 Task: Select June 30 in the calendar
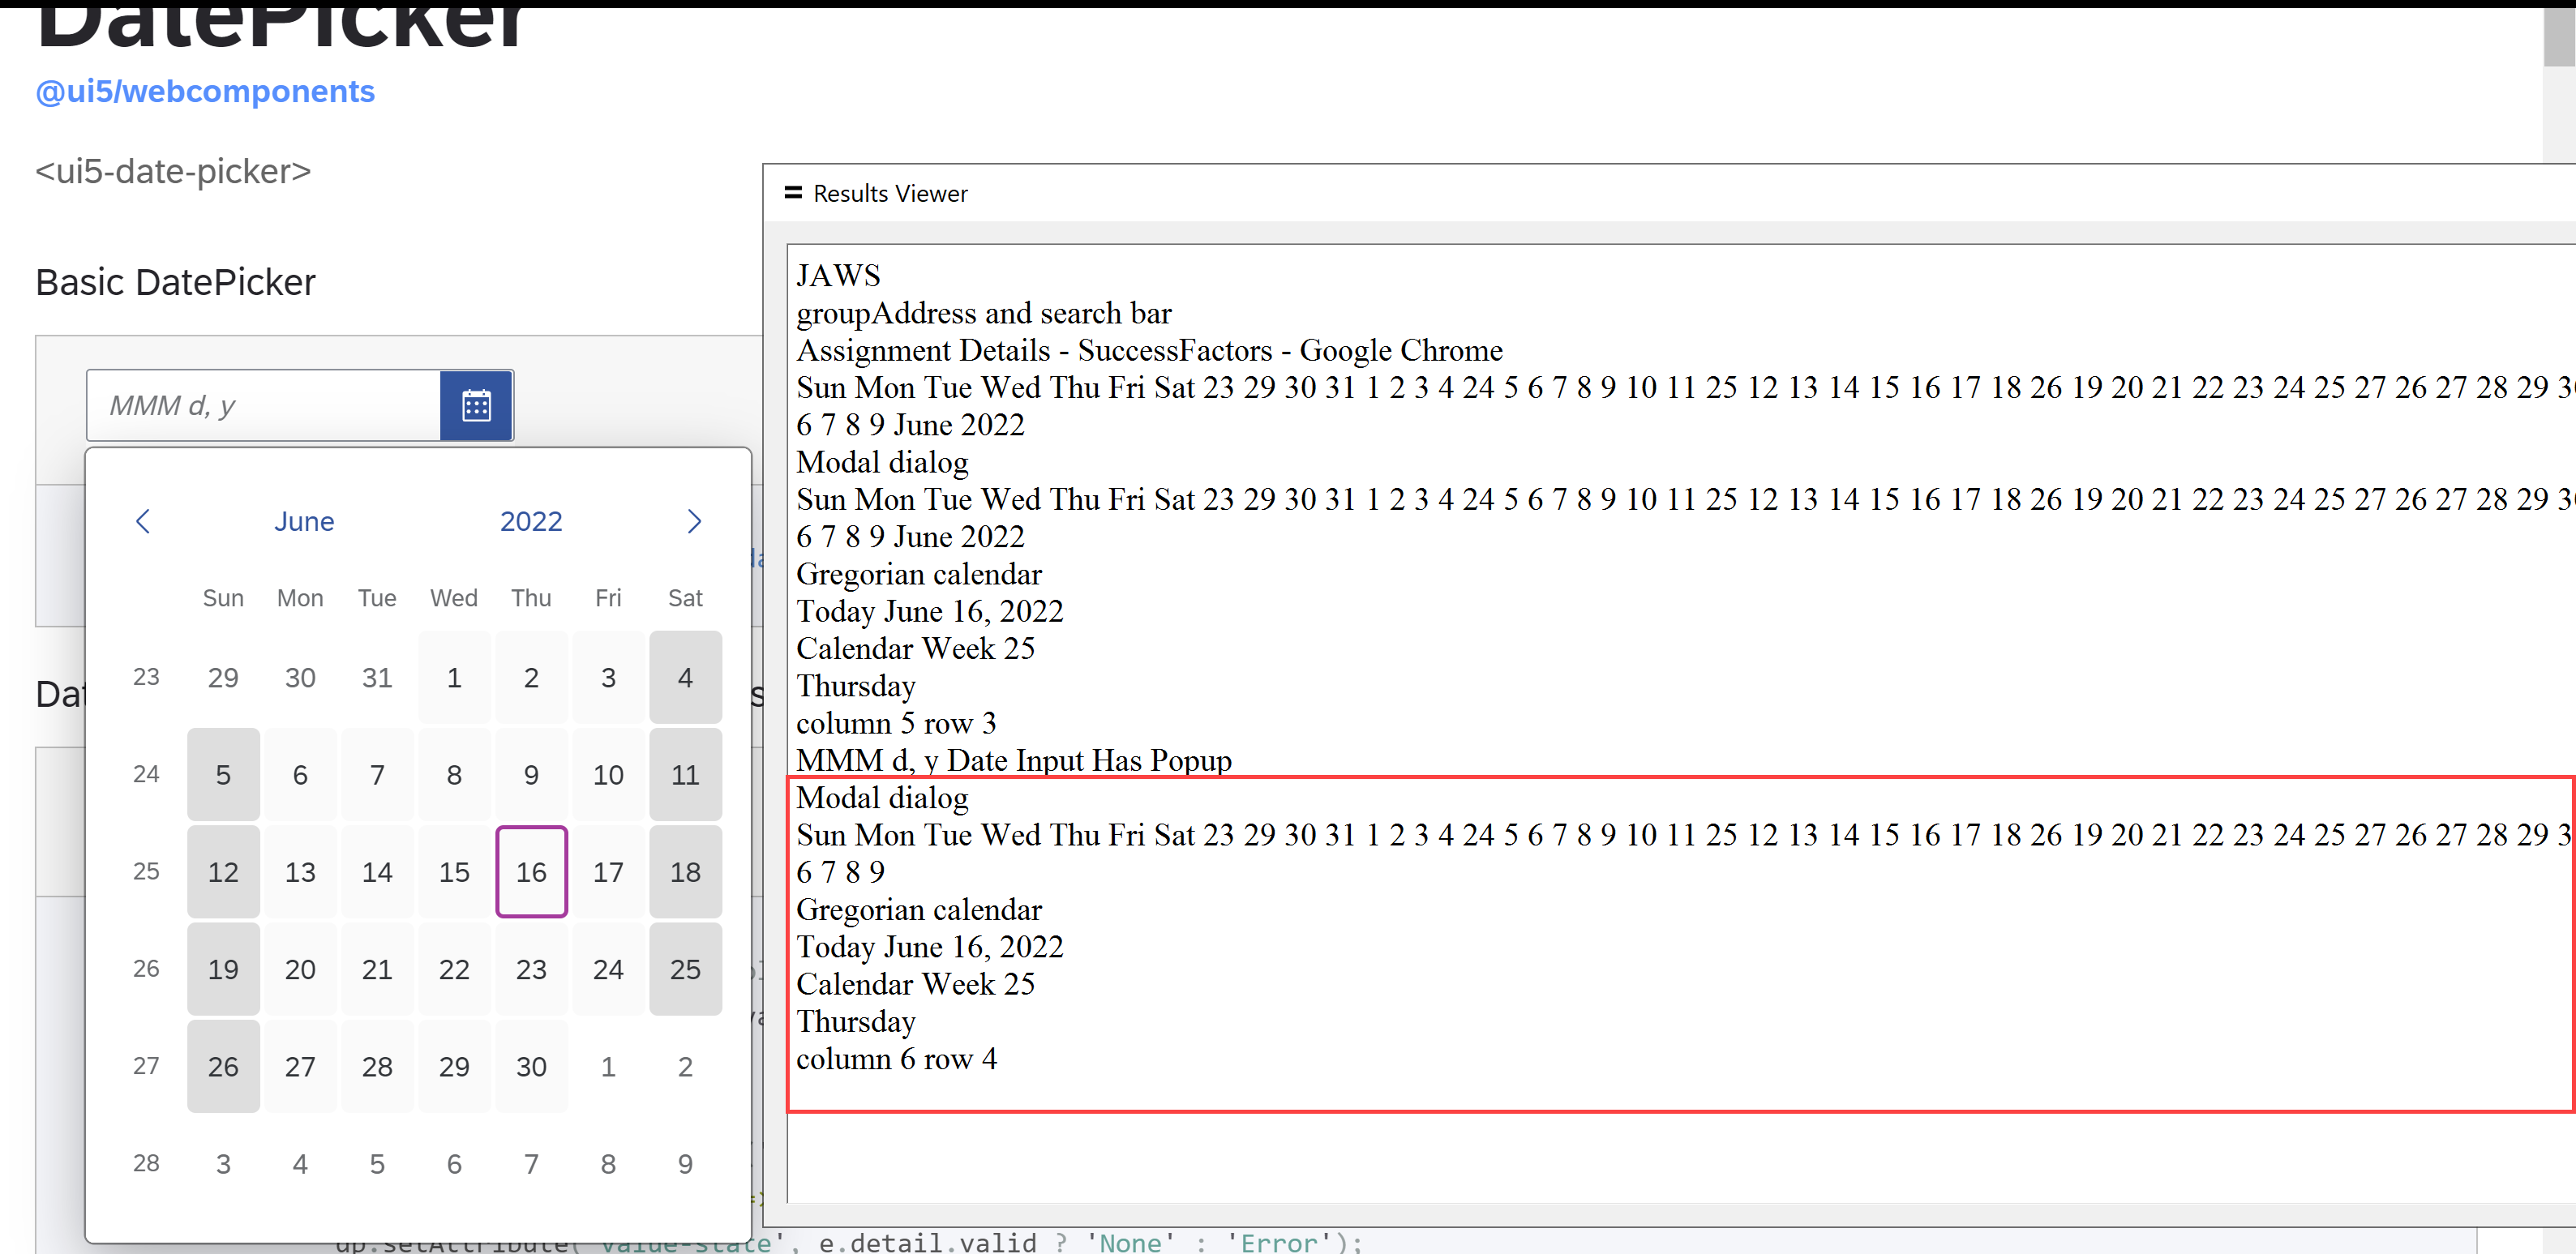click(x=531, y=1066)
